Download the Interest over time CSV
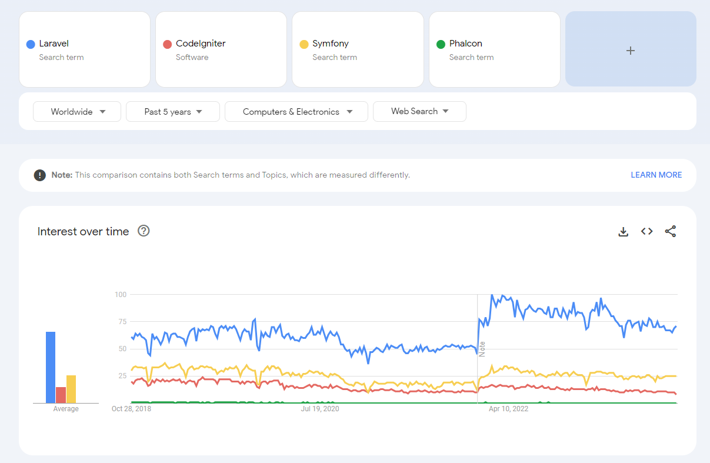 (x=624, y=232)
